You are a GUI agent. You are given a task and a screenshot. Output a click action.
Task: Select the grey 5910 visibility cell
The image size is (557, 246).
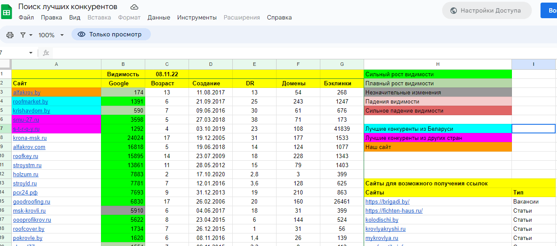123,210
